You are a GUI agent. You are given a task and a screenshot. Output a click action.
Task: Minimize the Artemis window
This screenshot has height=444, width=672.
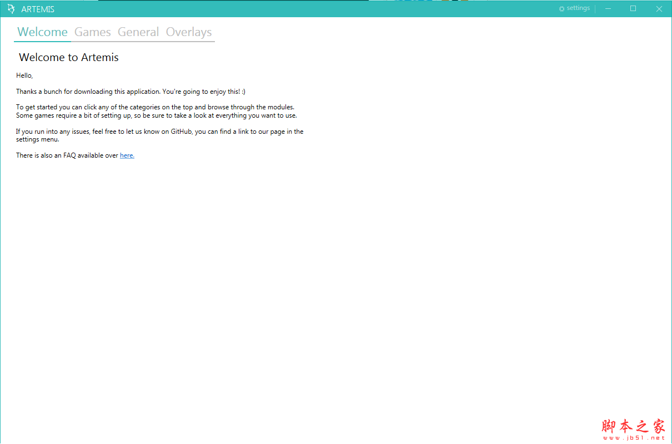[x=608, y=8]
